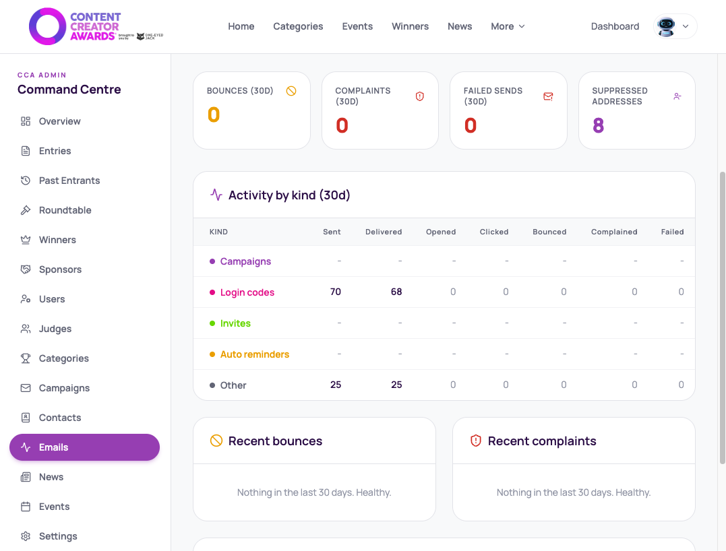Open News in top navigation
The width and height of the screenshot is (726, 551).
click(460, 26)
